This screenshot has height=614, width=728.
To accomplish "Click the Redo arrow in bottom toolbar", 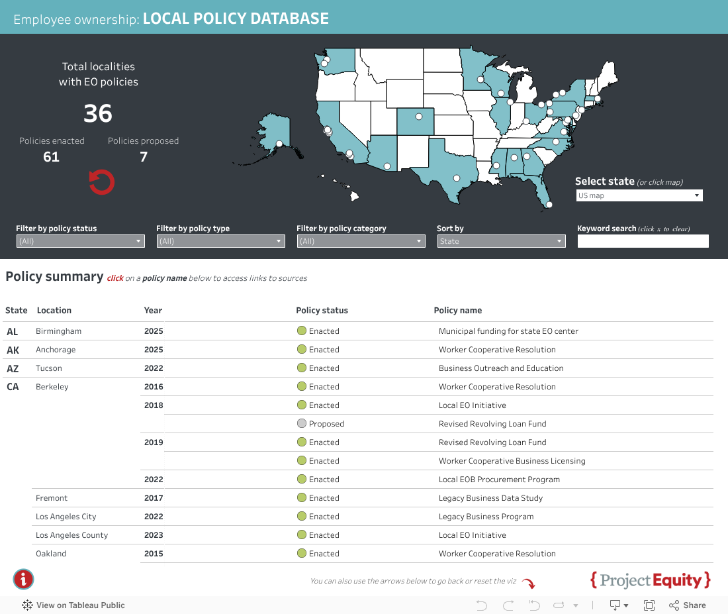I will click(x=508, y=605).
